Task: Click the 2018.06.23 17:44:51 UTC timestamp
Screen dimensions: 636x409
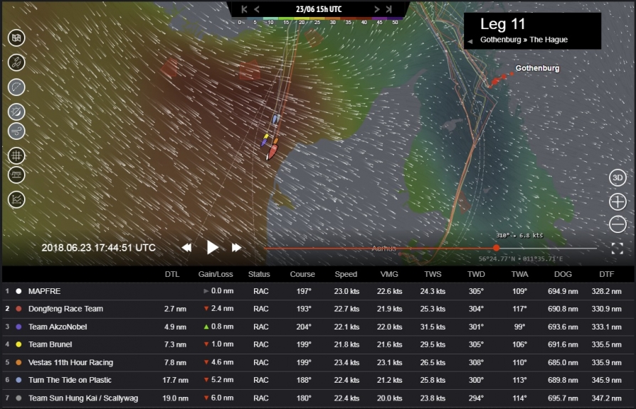Action: click(99, 247)
